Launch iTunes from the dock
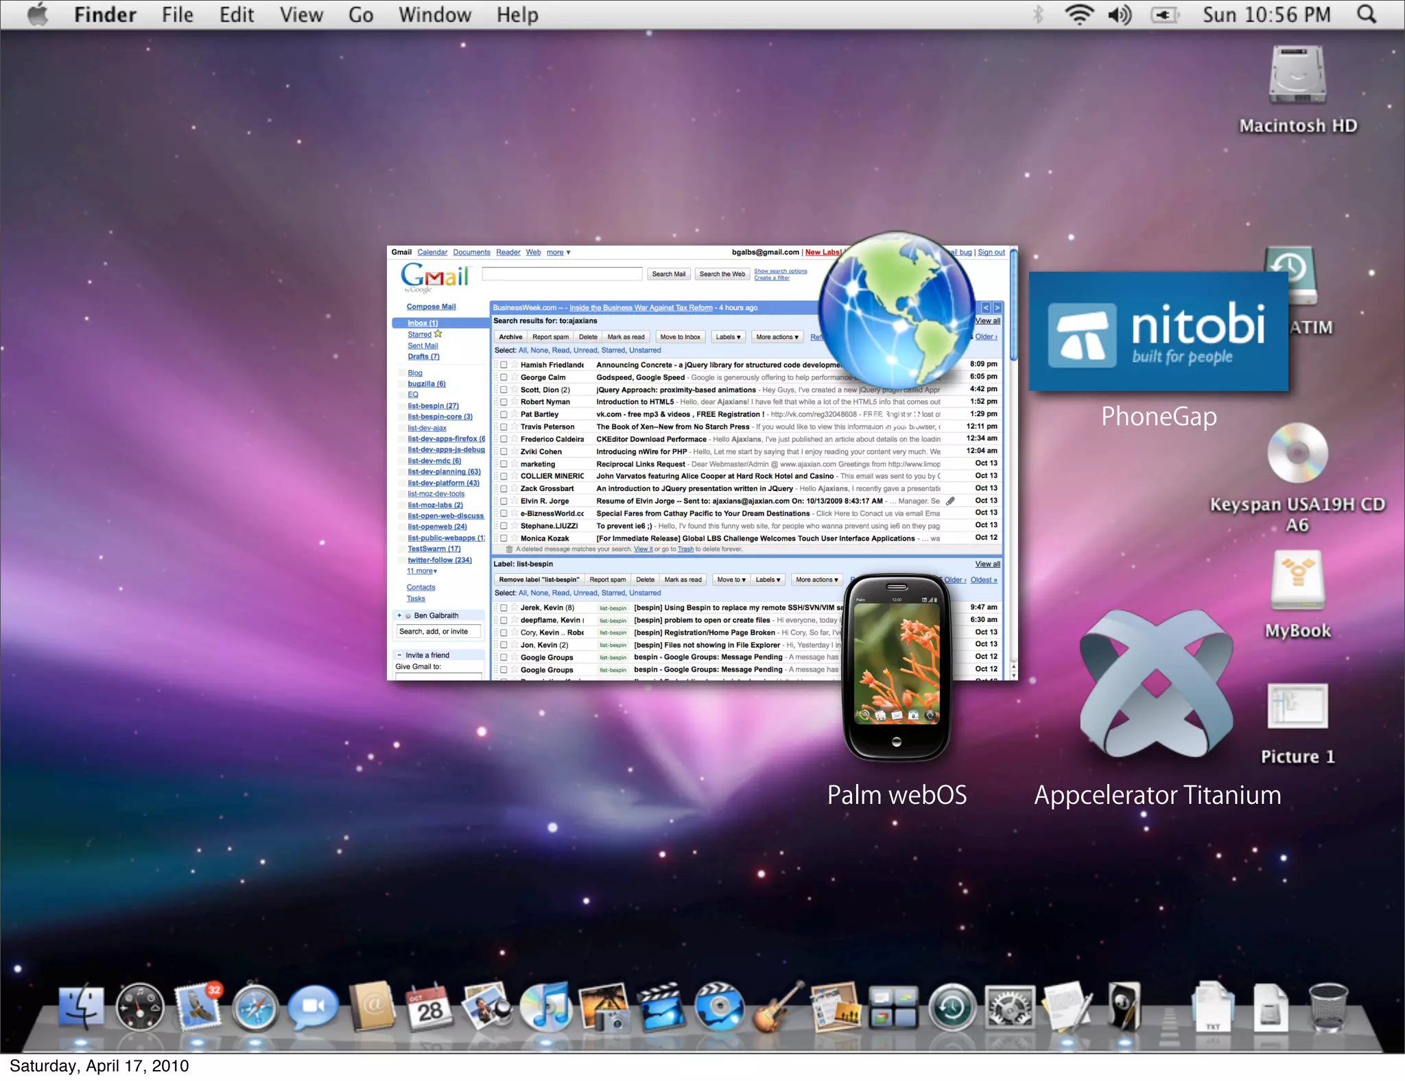The width and height of the screenshot is (1405, 1081). tap(546, 1008)
